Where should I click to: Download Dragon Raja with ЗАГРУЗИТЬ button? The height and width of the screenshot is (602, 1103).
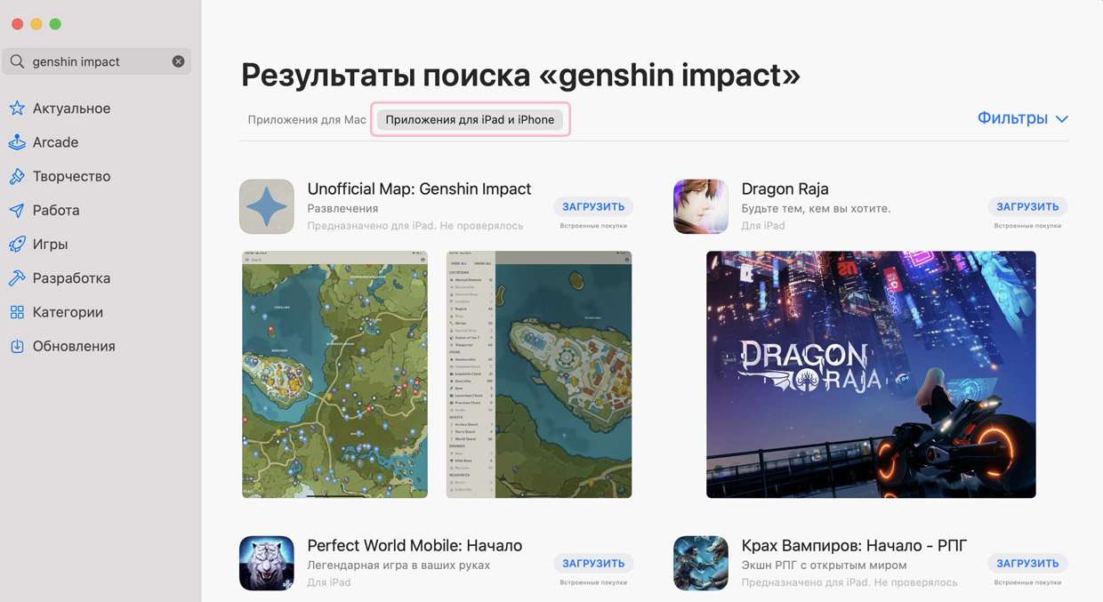tap(1027, 206)
